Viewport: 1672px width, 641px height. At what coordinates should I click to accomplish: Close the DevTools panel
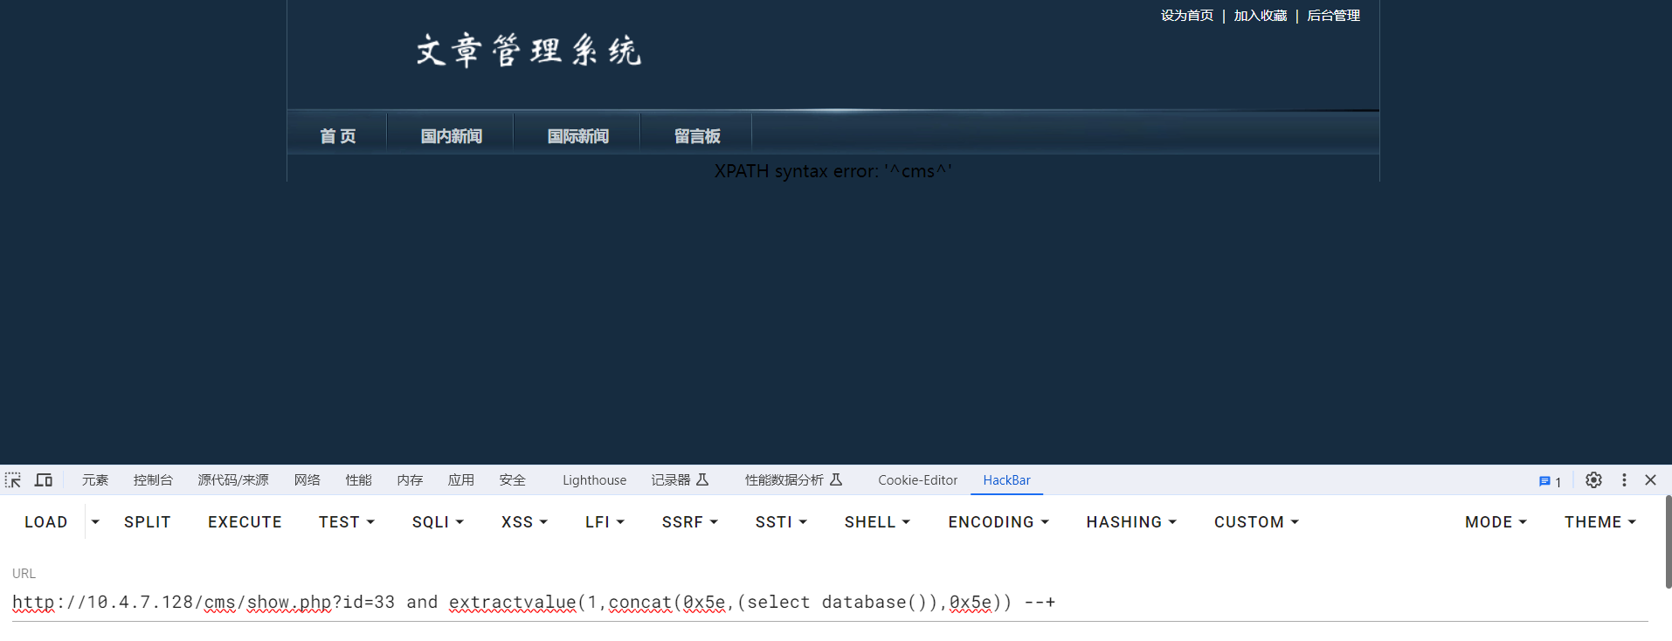tap(1650, 480)
